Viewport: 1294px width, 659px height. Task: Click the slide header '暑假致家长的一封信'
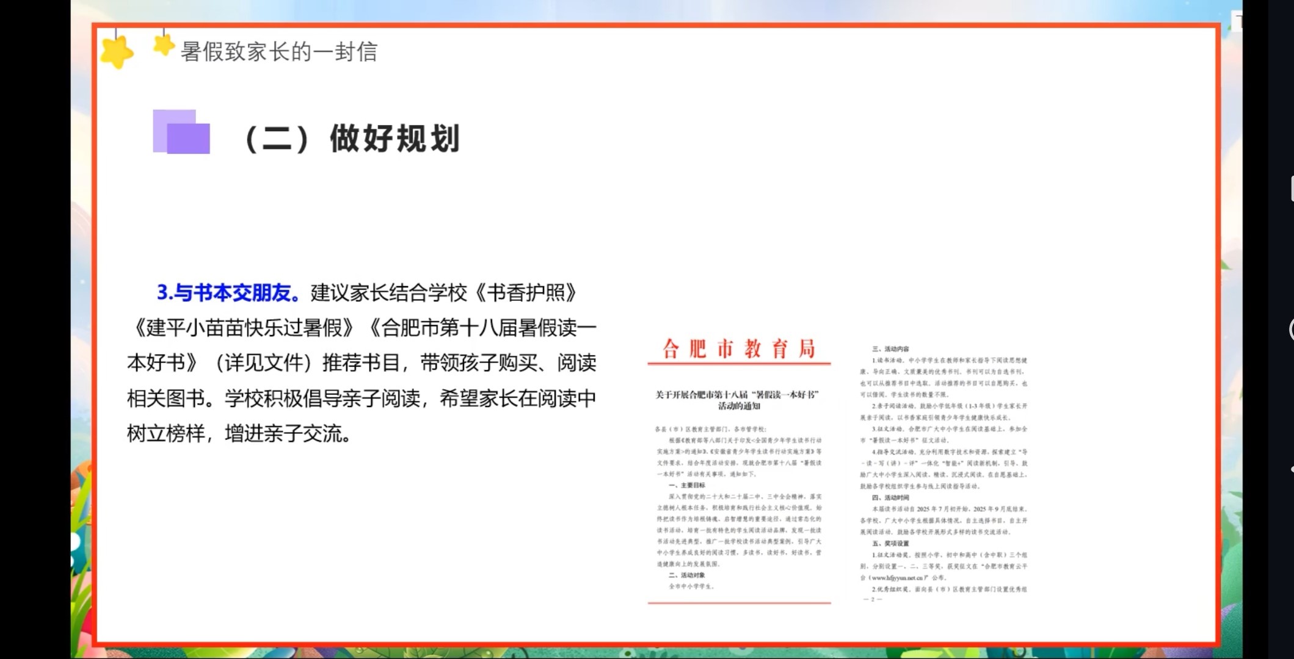[x=279, y=52]
